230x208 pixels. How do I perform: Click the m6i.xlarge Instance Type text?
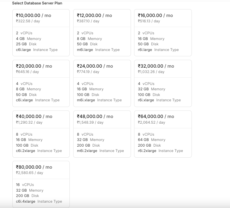coord(99,100)
